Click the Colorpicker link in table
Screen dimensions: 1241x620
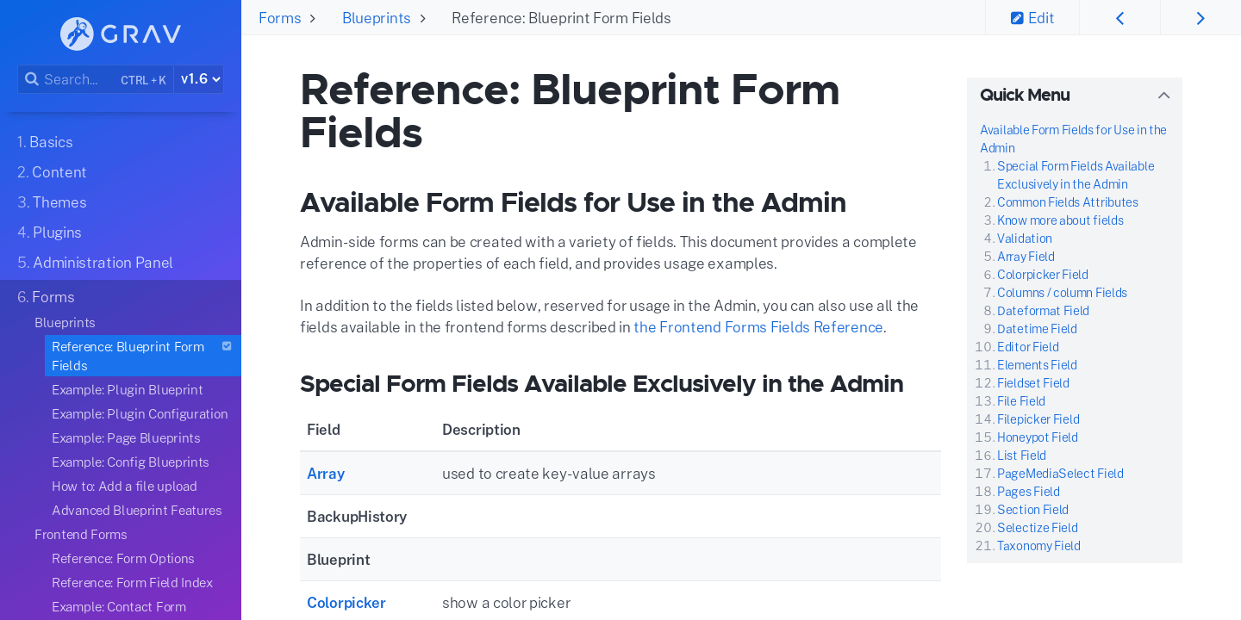pos(346,603)
